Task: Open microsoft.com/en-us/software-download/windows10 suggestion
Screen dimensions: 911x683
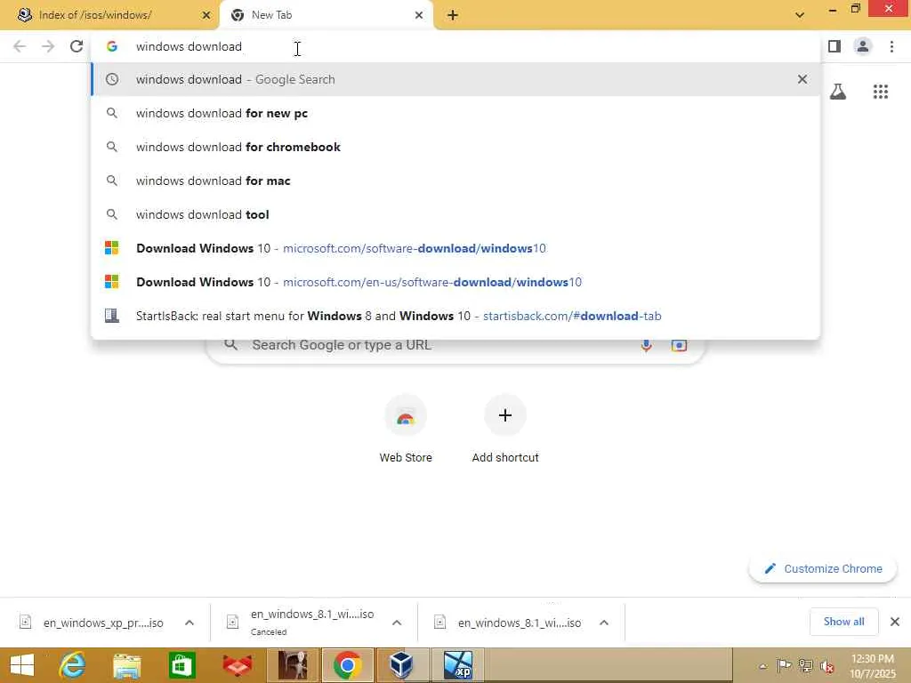Action: 455,282
